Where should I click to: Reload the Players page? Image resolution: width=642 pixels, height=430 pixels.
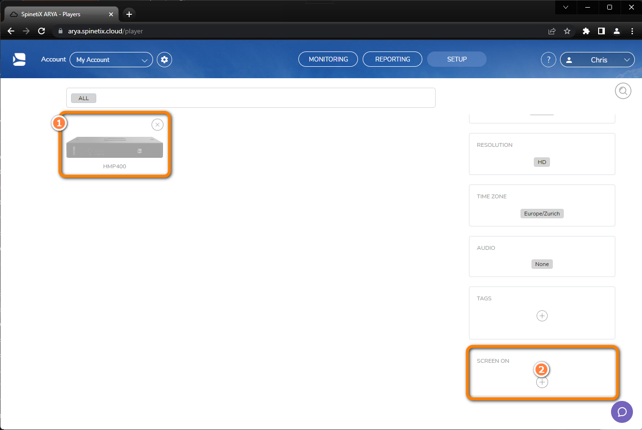41,31
